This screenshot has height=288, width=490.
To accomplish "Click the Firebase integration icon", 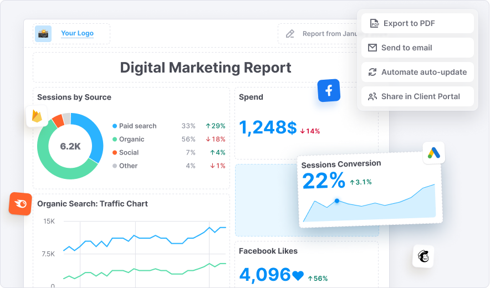I will (37, 117).
